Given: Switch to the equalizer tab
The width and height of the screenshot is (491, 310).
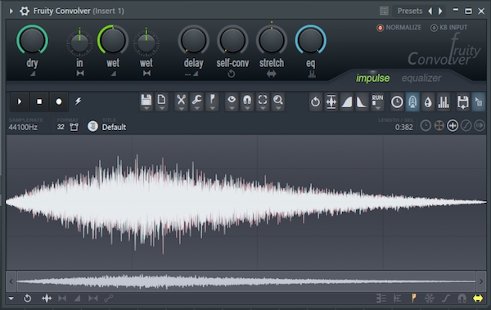Looking at the screenshot, I should coord(421,78).
